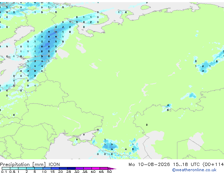The height and width of the screenshot is (173, 224).
Task: Click the 0.1 to 0.5 mm legend swatch
Action: [6, 168]
